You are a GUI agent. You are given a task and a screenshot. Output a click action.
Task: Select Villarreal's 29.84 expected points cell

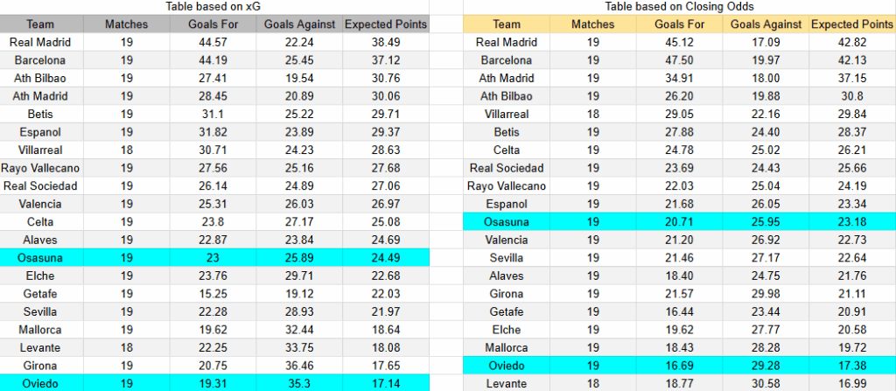(852, 114)
